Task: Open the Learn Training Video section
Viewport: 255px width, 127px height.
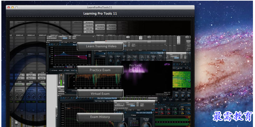Action: click(100, 46)
